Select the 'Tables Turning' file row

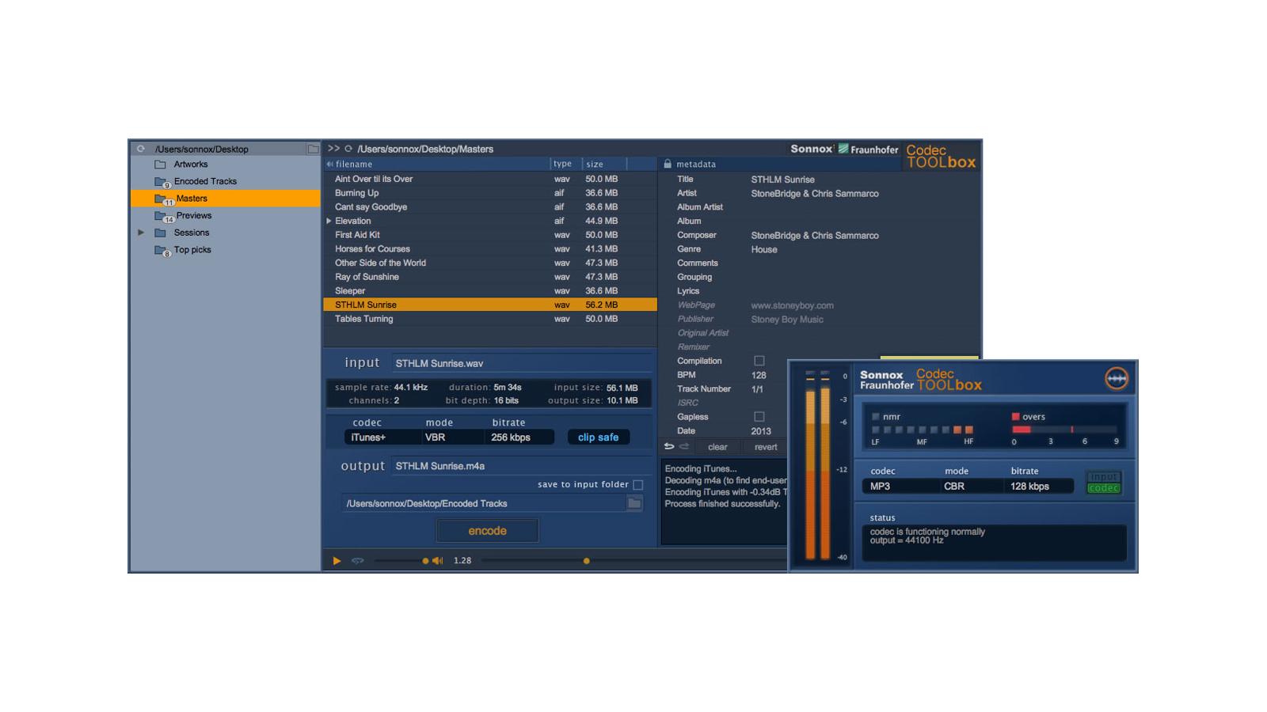490,319
